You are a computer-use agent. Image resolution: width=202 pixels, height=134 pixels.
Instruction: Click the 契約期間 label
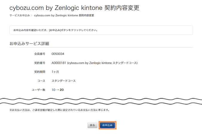pyautogui.click(x=40, y=72)
